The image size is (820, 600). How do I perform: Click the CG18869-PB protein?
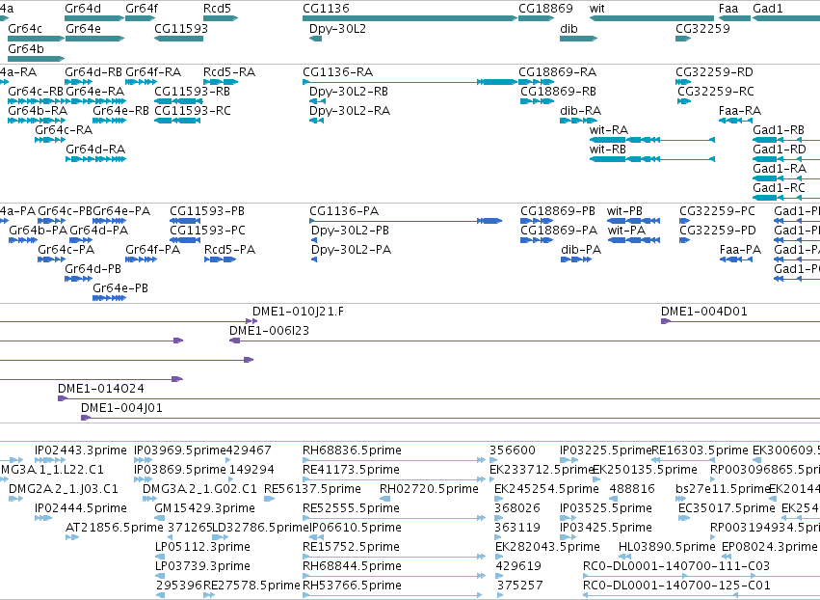coord(537,221)
